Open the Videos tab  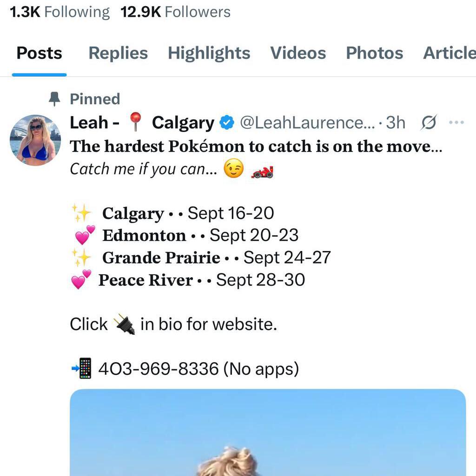(298, 53)
